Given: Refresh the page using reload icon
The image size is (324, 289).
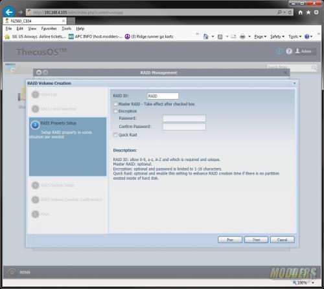Looking at the screenshot, I should [290, 12].
